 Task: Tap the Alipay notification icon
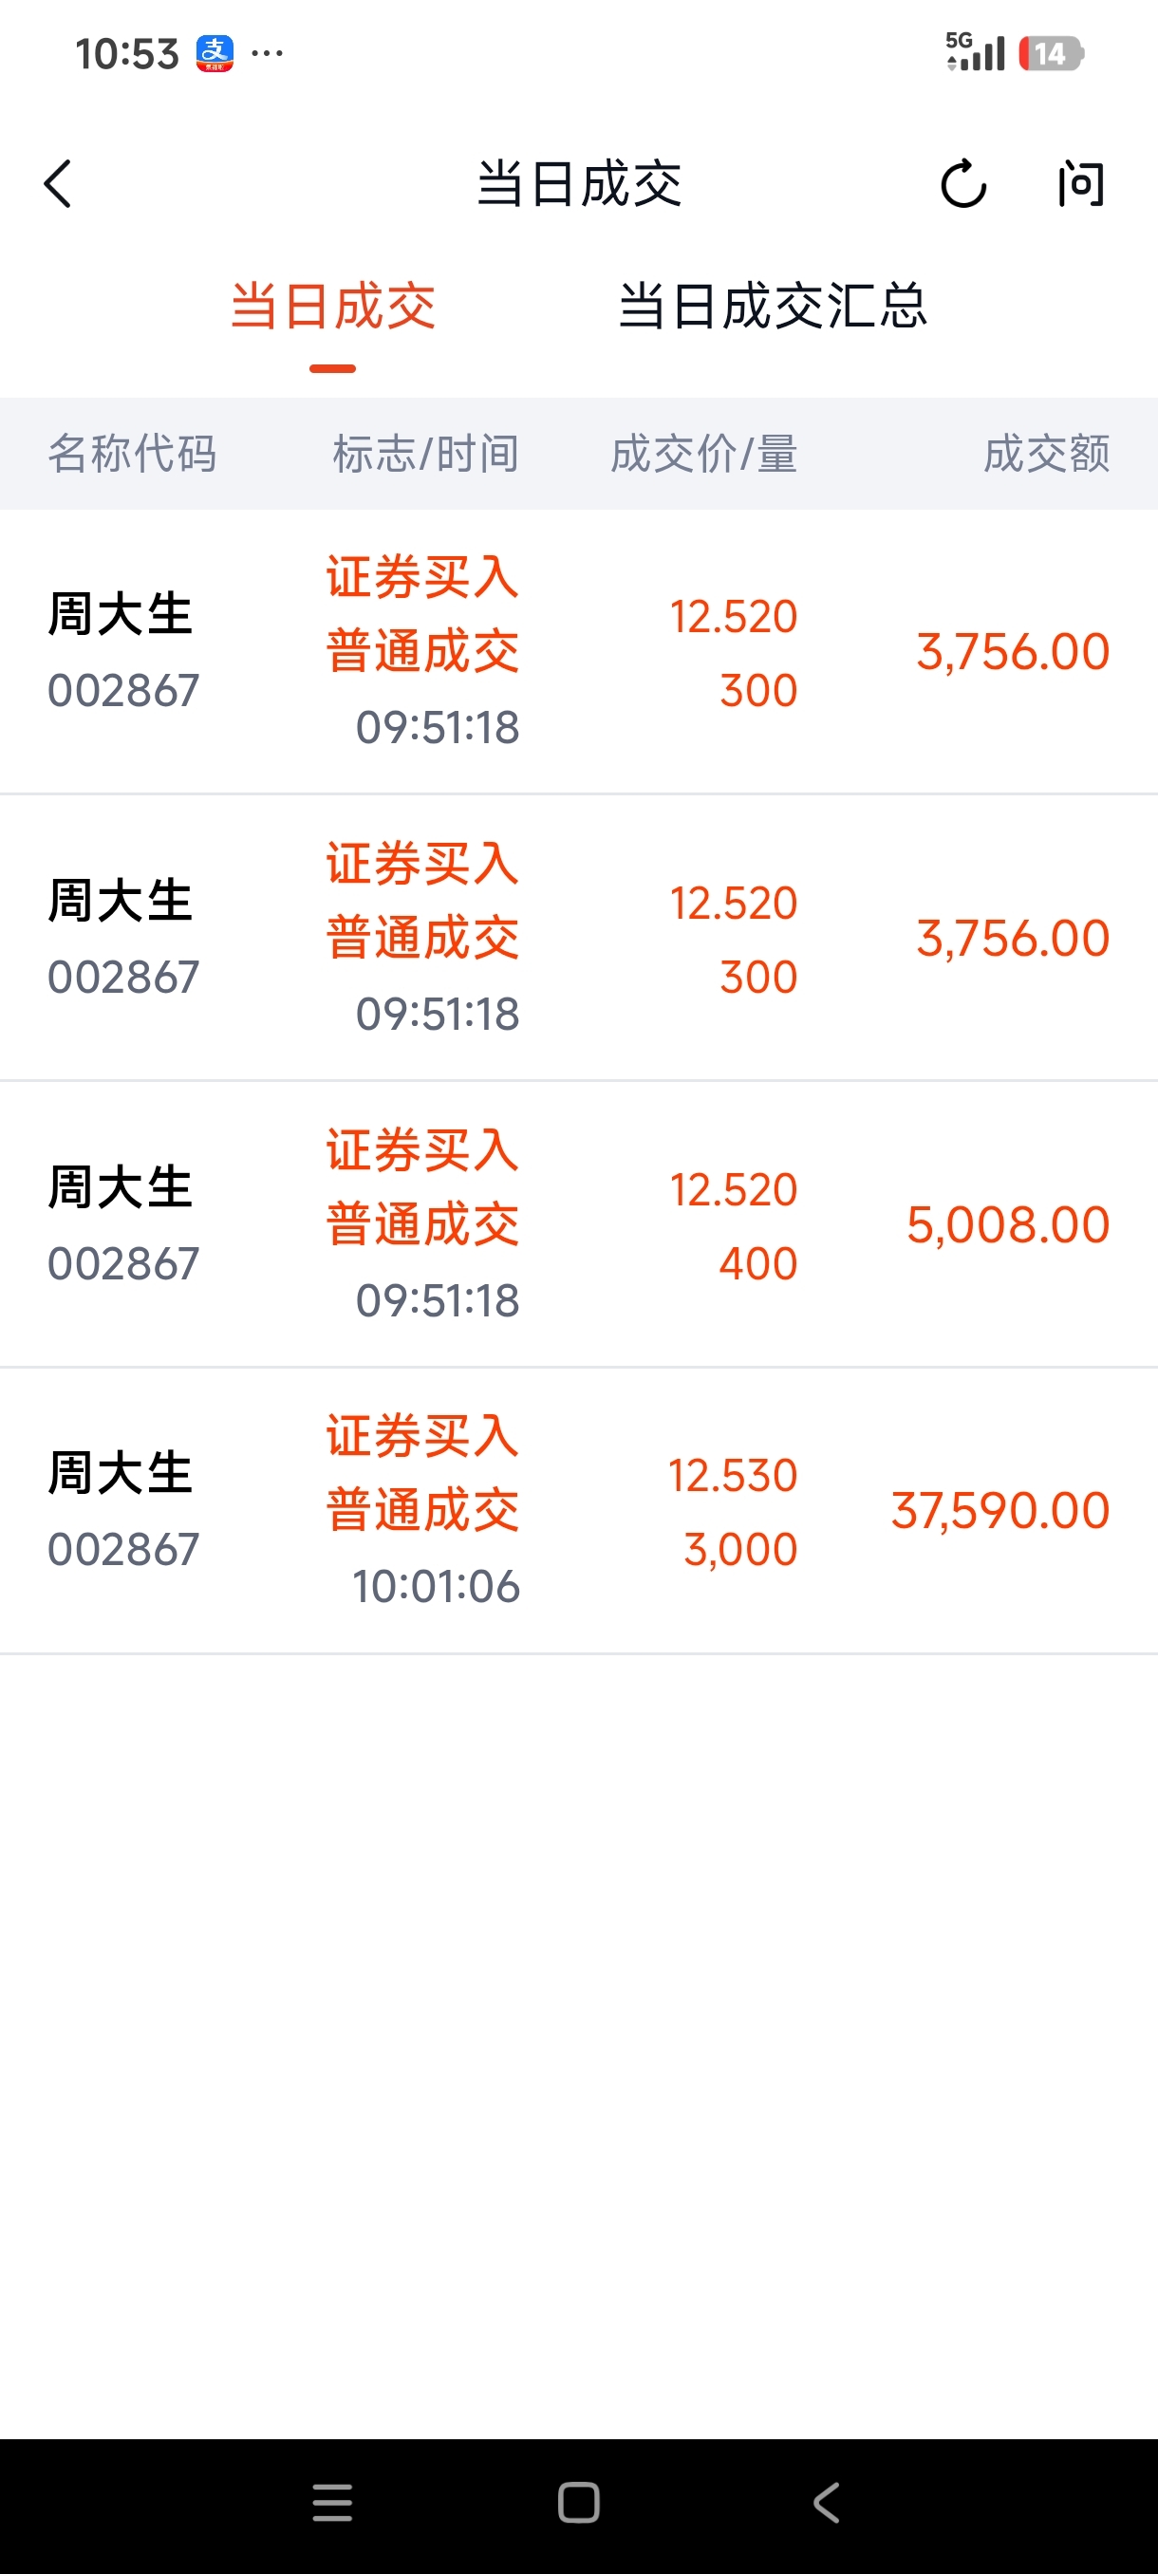(215, 53)
